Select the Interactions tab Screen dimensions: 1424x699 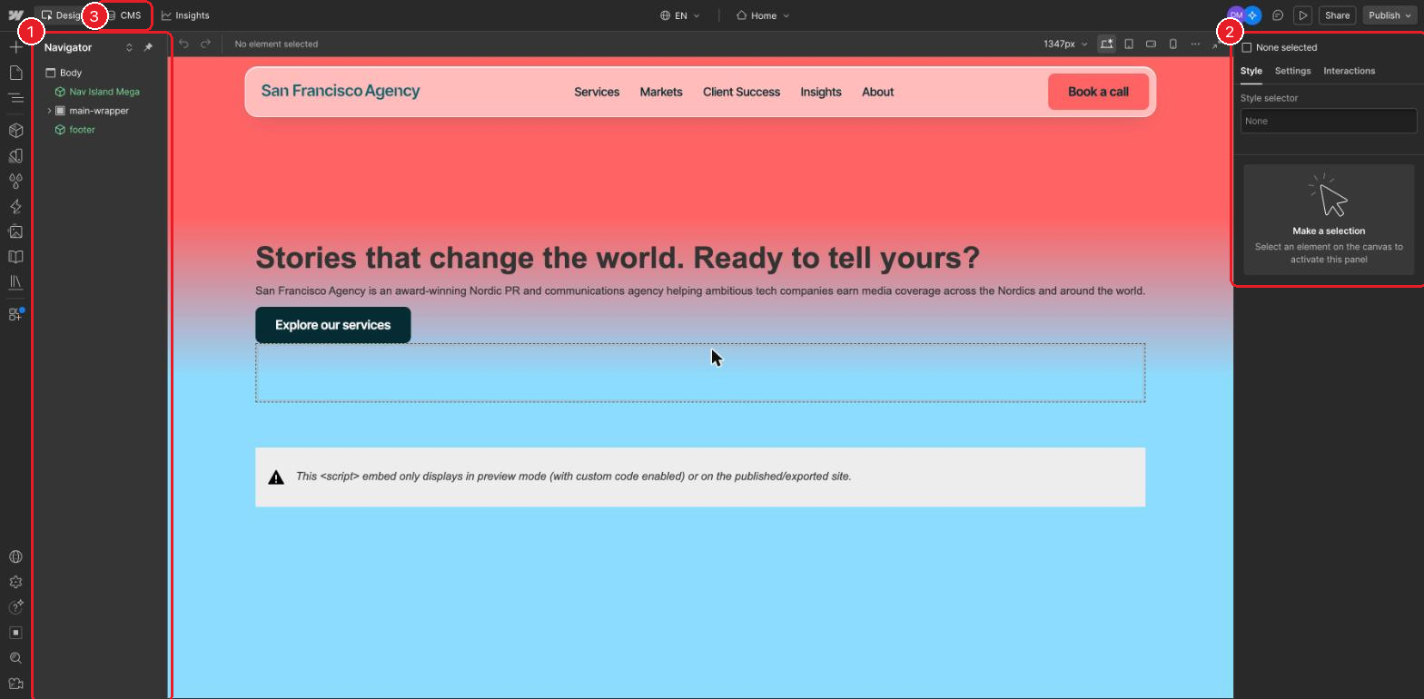point(1349,71)
